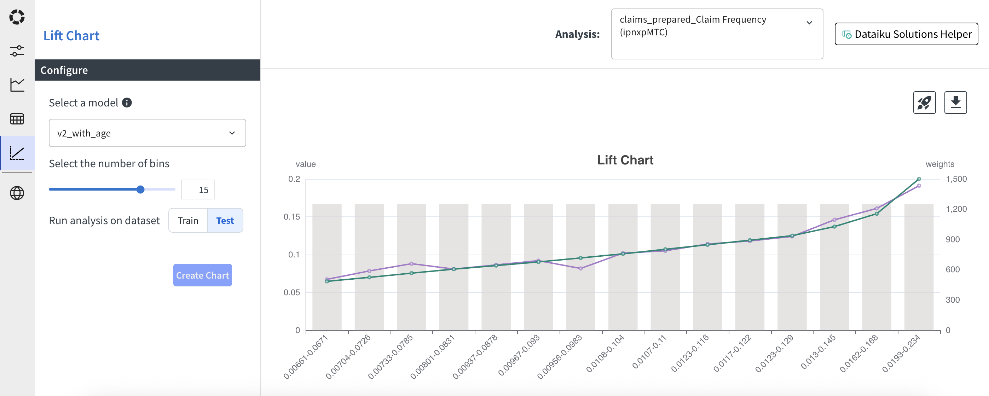The height and width of the screenshot is (396, 989).
Task: Open the model dropdown showing v2_with_age
Action: click(147, 133)
